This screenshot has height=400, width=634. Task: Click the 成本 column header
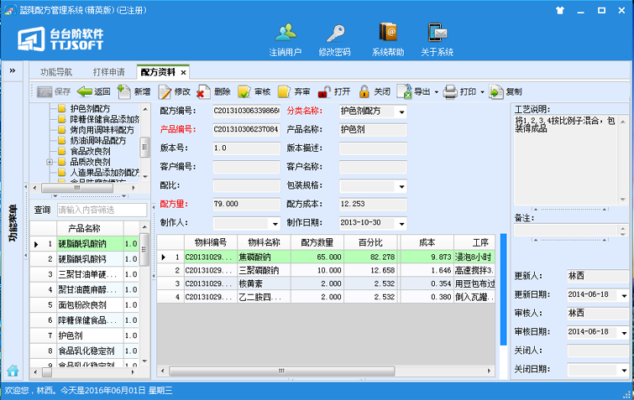(427, 242)
